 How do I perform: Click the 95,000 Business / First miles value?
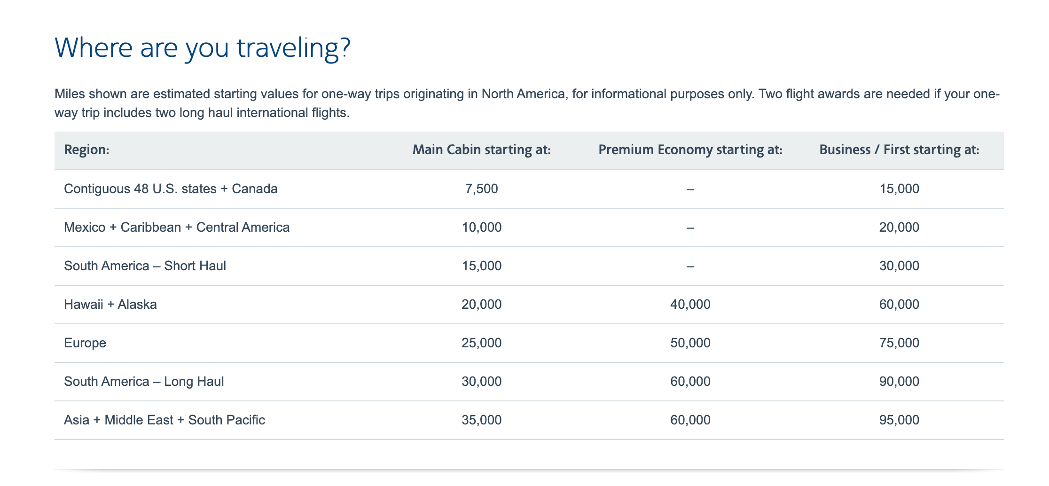point(899,420)
